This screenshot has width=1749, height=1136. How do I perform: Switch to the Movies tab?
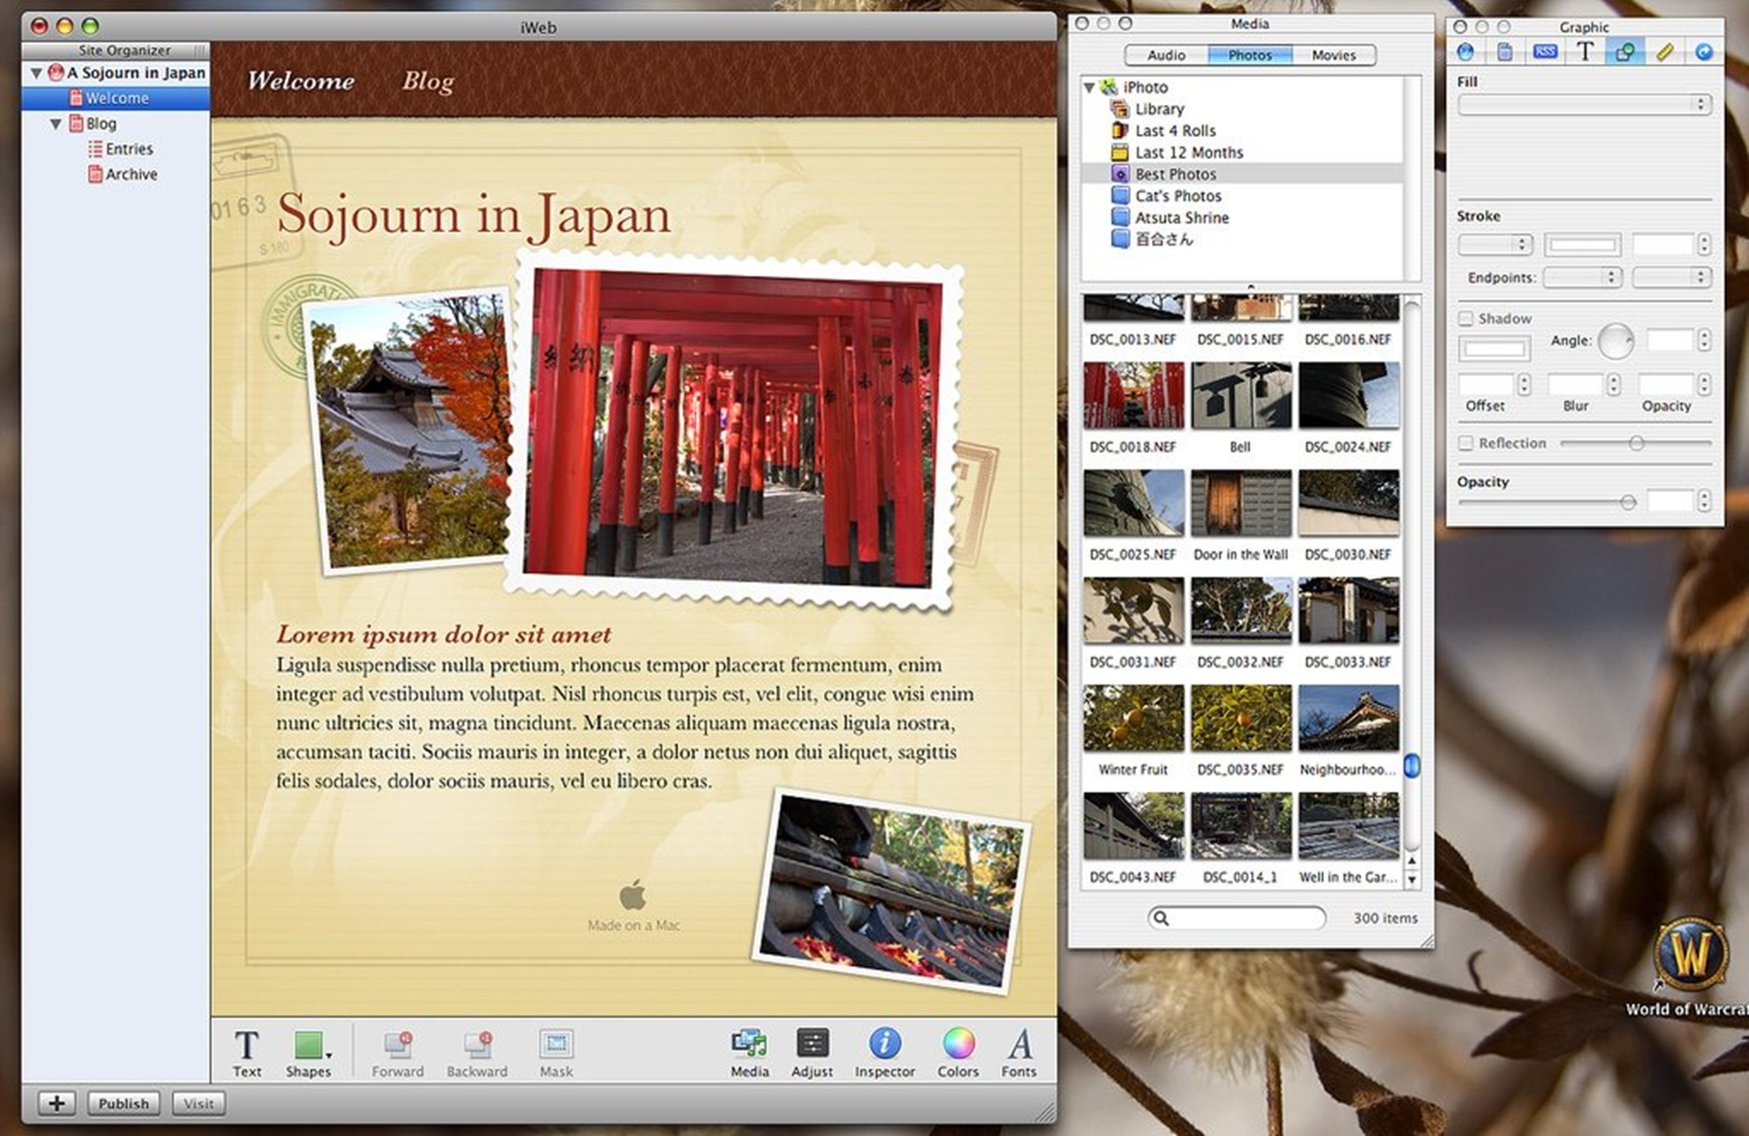click(1333, 55)
